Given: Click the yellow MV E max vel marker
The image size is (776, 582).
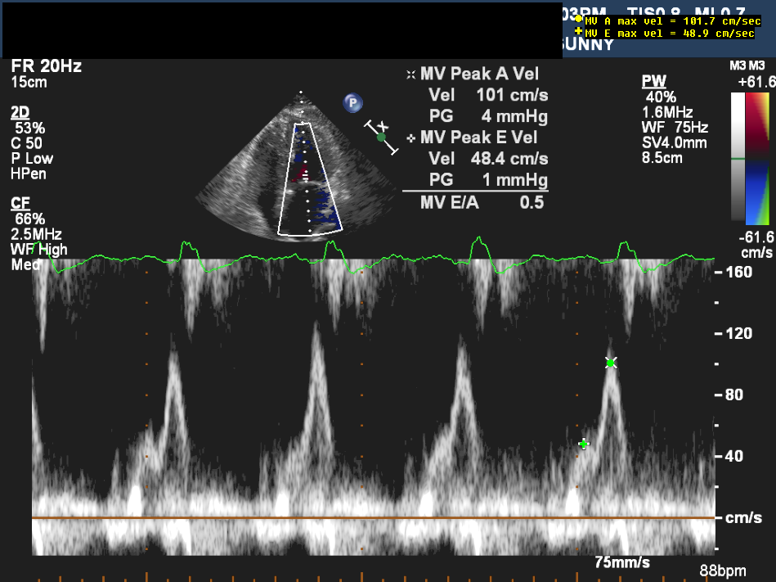Looking at the screenshot, I should 579,33.
